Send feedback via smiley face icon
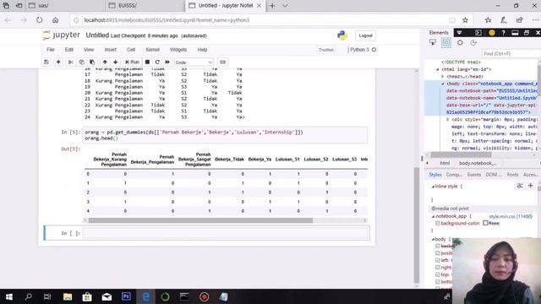 pos(492,33)
